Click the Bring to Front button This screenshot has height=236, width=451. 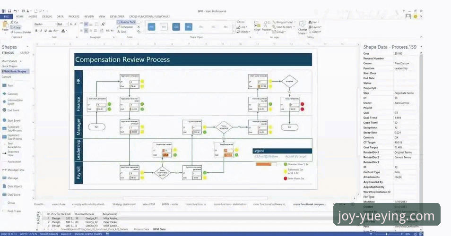point(284,22)
